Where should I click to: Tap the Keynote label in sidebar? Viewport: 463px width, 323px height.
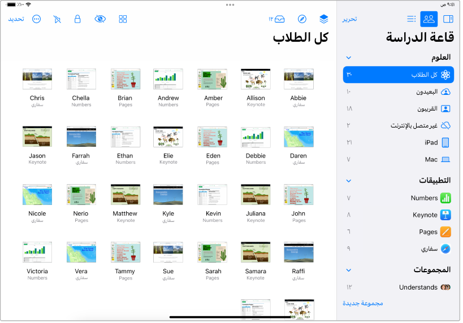[x=425, y=215]
